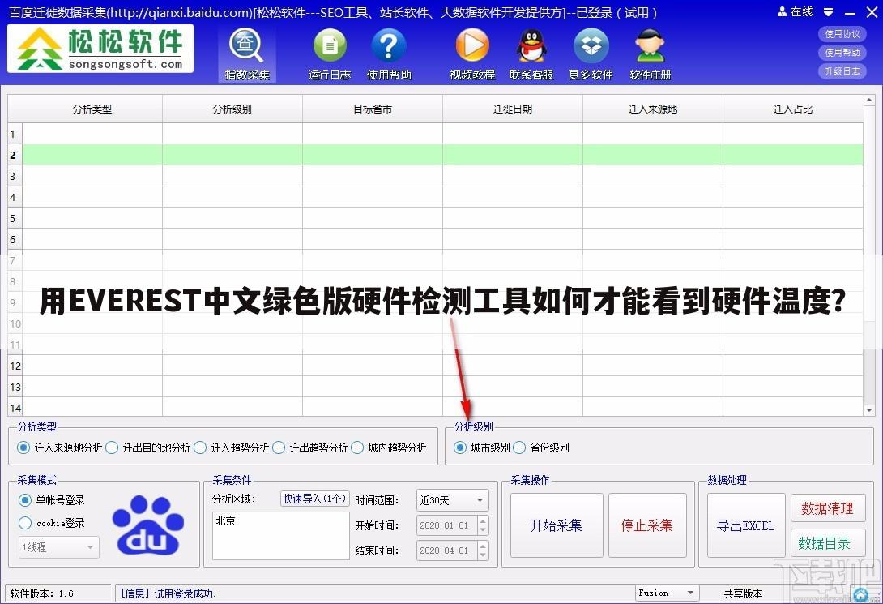Screen dimensions: 883x604
Task: Export data with 导出EXCEL
Action: 745,525
